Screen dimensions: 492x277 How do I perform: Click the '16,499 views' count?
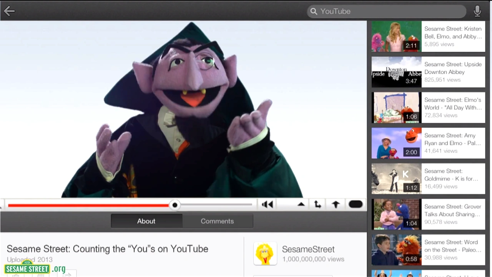[441, 186]
